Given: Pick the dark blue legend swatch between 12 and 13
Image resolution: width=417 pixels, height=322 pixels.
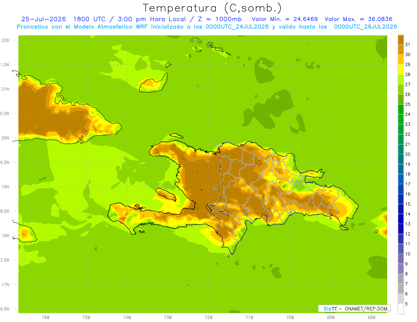Looking at the screenshot, I should tap(401, 229).
